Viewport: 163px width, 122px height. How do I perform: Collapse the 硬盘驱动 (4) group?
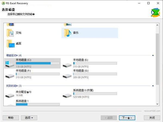(153, 55)
